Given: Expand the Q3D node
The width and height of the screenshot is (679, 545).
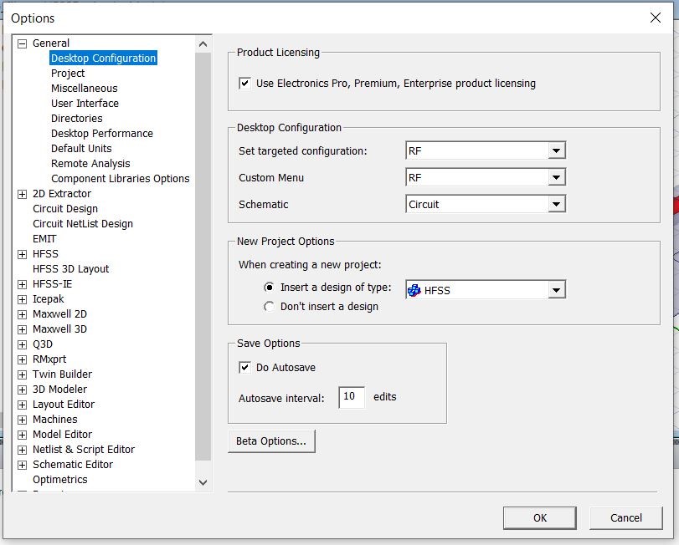Looking at the screenshot, I should click(22, 344).
